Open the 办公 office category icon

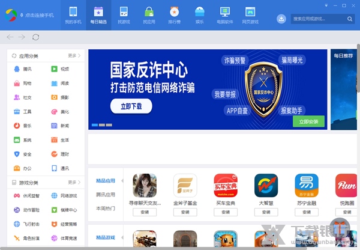(x=17, y=168)
